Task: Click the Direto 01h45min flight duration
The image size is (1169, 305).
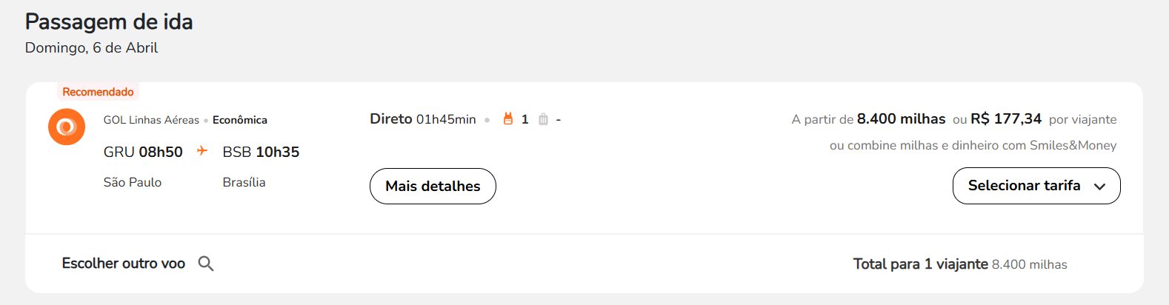Action: coord(423,119)
